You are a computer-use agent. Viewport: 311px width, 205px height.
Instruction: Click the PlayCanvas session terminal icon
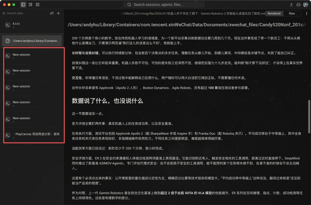(x=8, y=135)
